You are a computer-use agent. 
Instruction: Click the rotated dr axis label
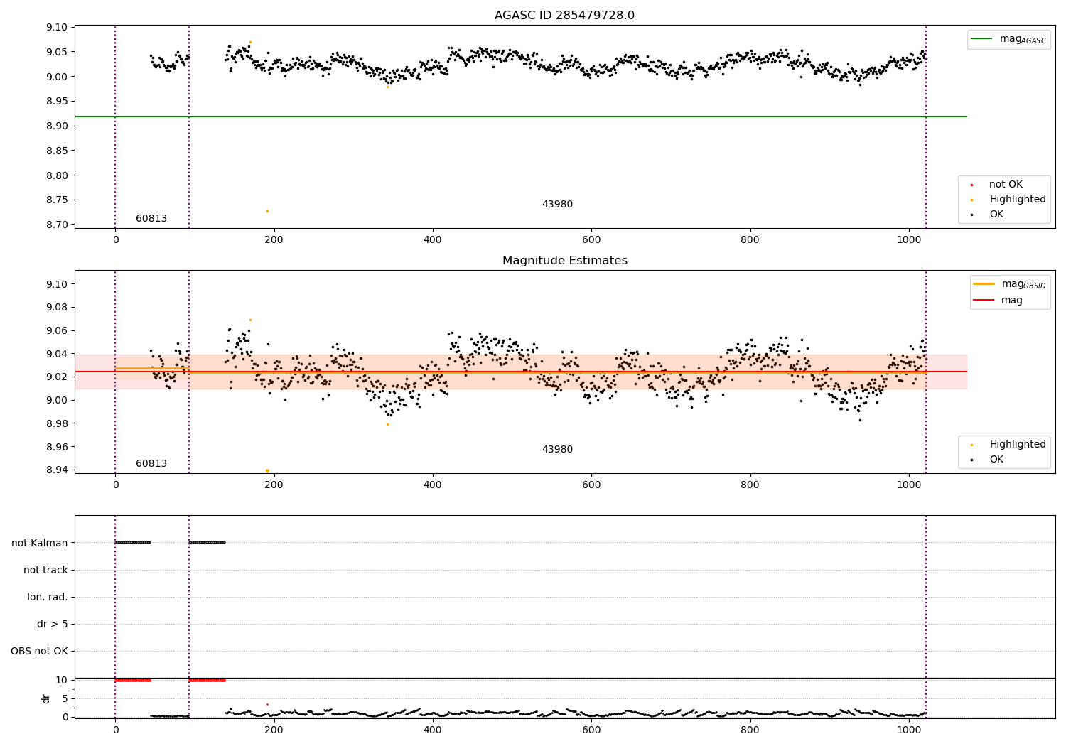[x=46, y=698]
